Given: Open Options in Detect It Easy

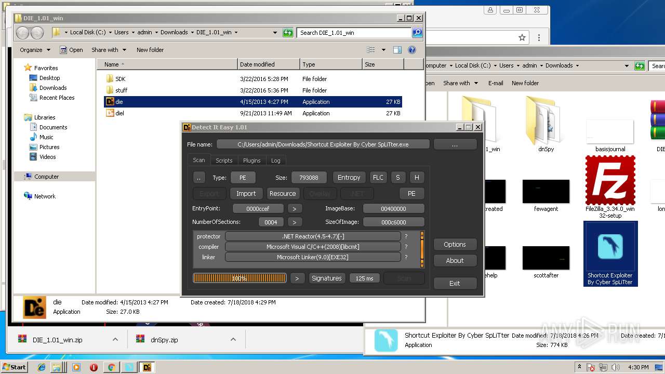Looking at the screenshot, I should [x=455, y=245].
